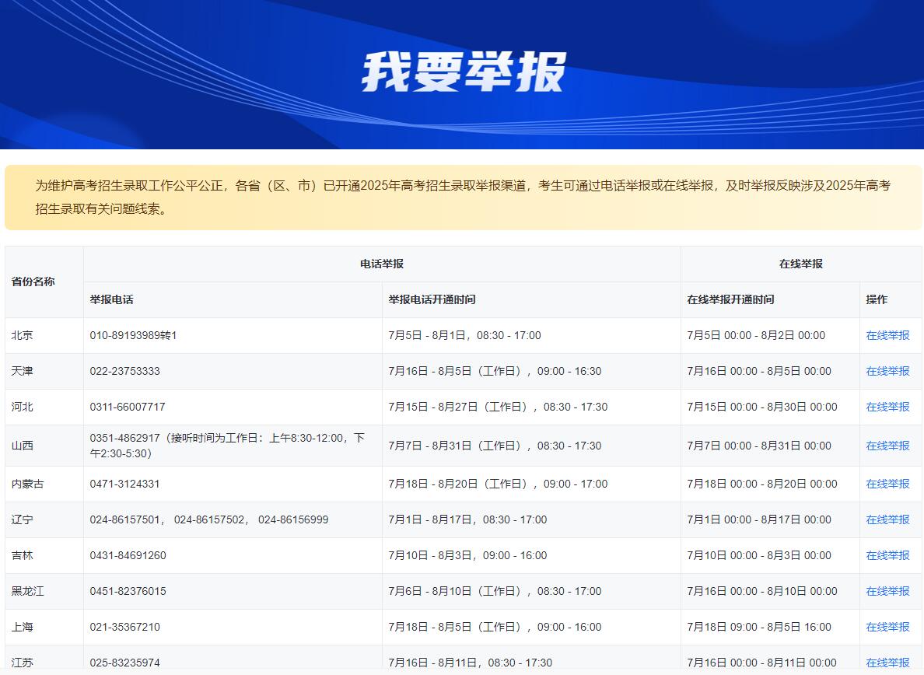
Task: Click 北京's phone number 010-89193989转1
Action: point(133,335)
